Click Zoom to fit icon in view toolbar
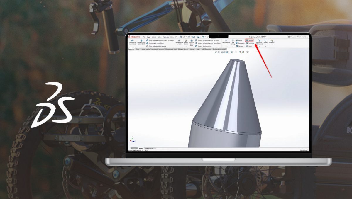This screenshot has width=352, height=199. pos(216,52)
